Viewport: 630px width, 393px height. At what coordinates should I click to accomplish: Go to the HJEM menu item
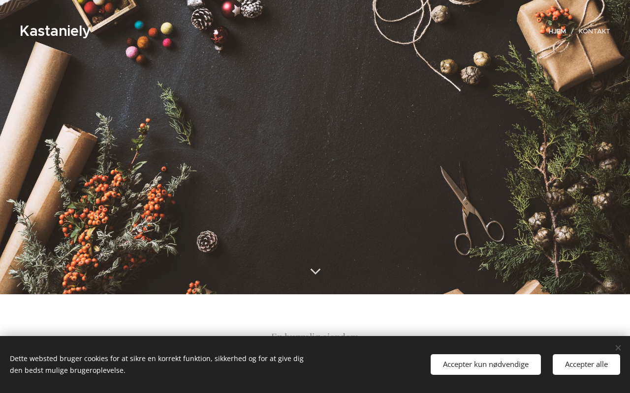[557, 31]
